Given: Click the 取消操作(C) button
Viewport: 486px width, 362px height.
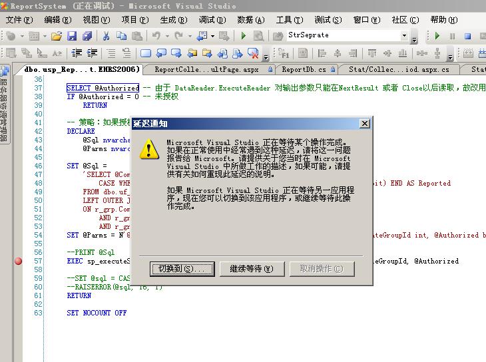Looking at the screenshot, I should pyautogui.click(x=322, y=269).
